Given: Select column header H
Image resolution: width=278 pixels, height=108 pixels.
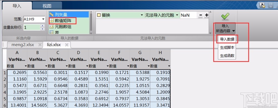Looking at the screenshot, I should 160,52.
